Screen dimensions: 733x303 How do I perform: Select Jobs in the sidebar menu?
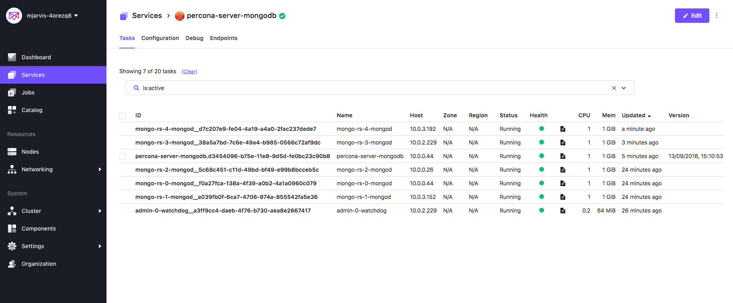coord(53,92)
